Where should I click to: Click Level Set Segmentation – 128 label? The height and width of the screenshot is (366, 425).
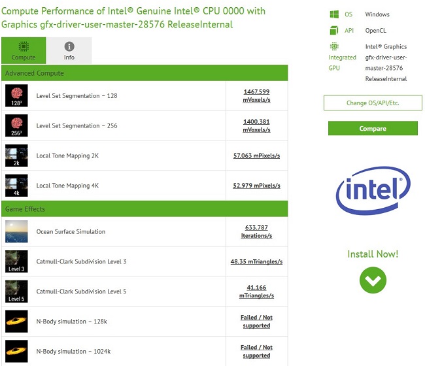pos(76,95)
